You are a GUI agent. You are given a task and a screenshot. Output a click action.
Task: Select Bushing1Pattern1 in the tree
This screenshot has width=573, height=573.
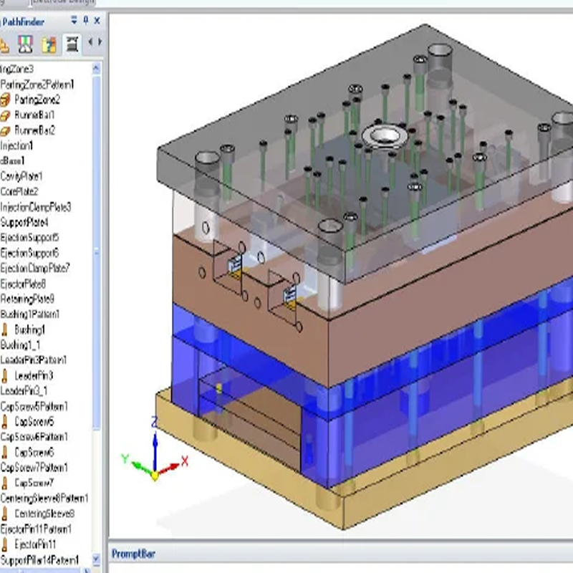pos(29,314)
